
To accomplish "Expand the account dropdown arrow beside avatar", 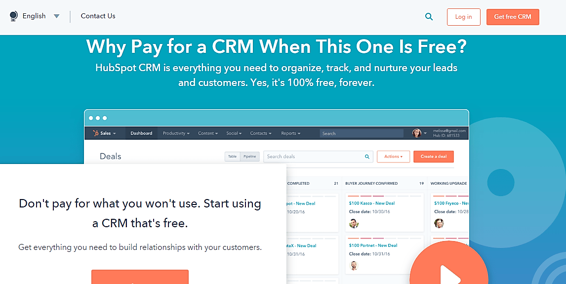I will [x=425, y=133].
